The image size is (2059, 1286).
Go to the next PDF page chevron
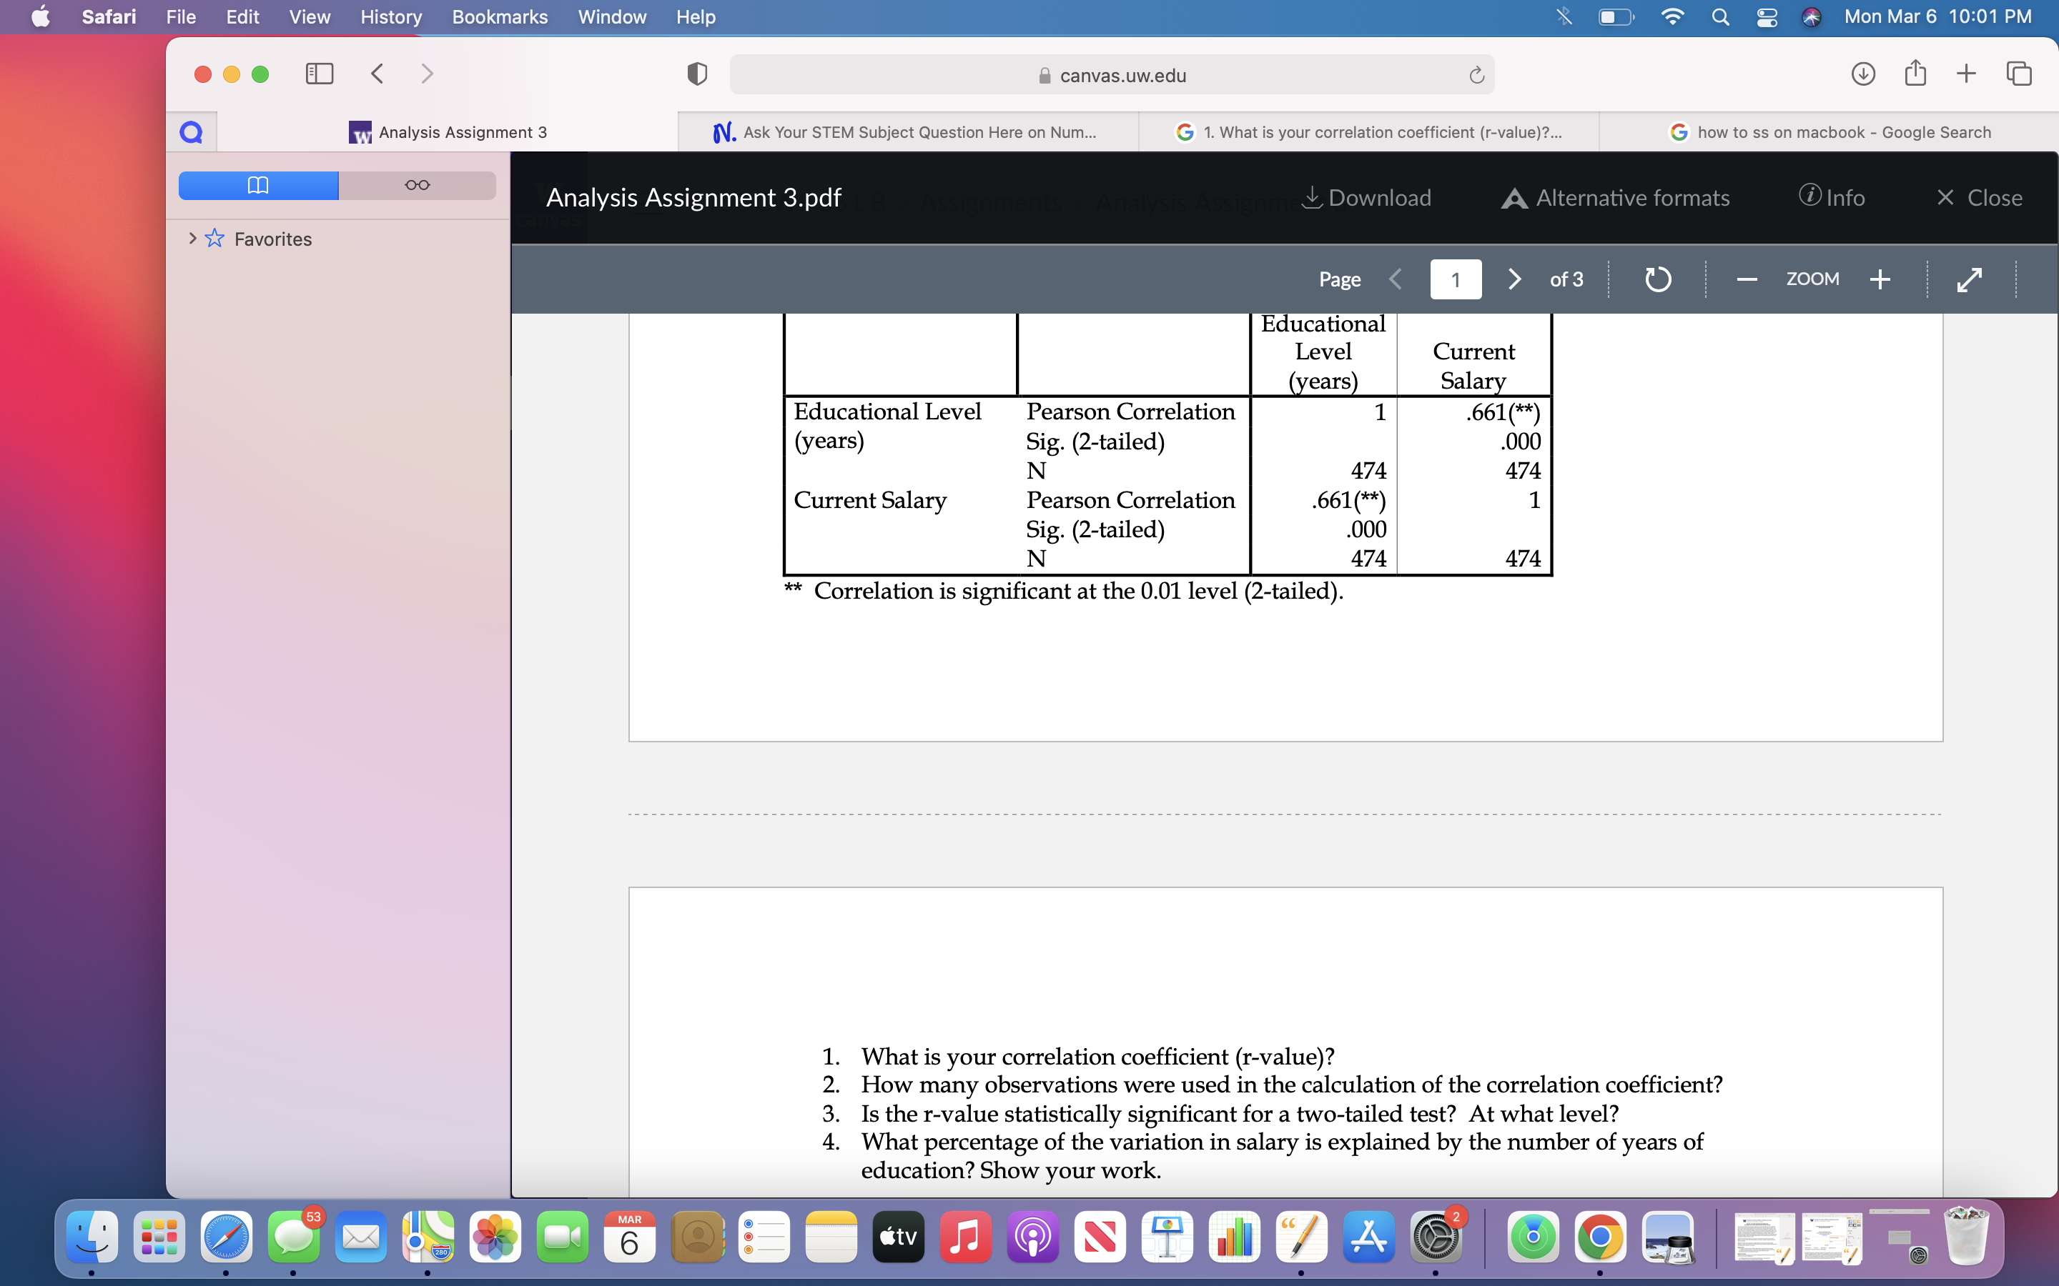tap(1514, 279)
